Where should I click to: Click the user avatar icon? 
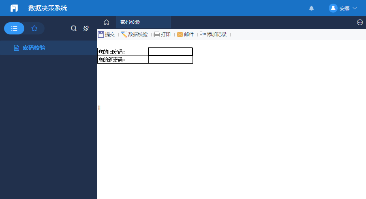coord(333,8)
